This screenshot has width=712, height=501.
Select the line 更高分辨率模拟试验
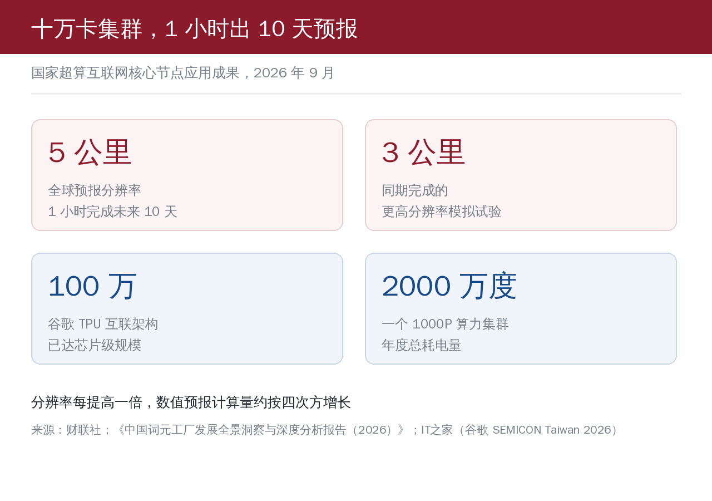(442, 212)
